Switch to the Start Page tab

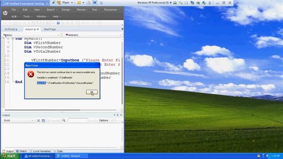50,29
